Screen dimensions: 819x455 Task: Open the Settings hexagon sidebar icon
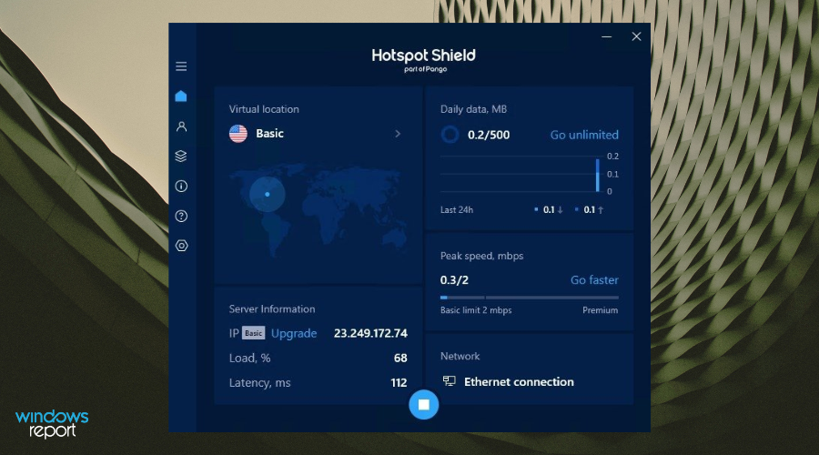tap(181, 246)
